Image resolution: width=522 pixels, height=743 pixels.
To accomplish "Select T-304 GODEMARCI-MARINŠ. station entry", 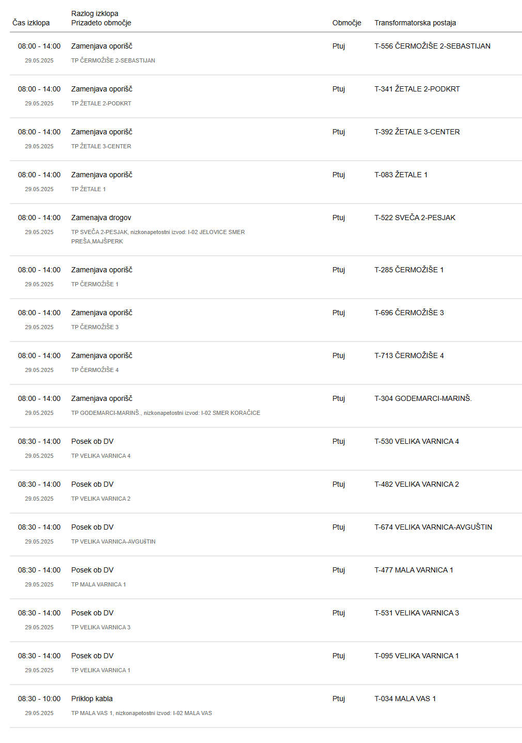I will 423,398.
